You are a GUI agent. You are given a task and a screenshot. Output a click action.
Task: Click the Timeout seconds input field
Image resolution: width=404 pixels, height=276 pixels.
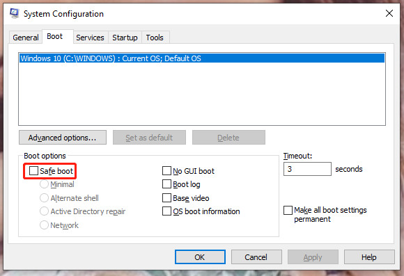click(x=307, y=169)
